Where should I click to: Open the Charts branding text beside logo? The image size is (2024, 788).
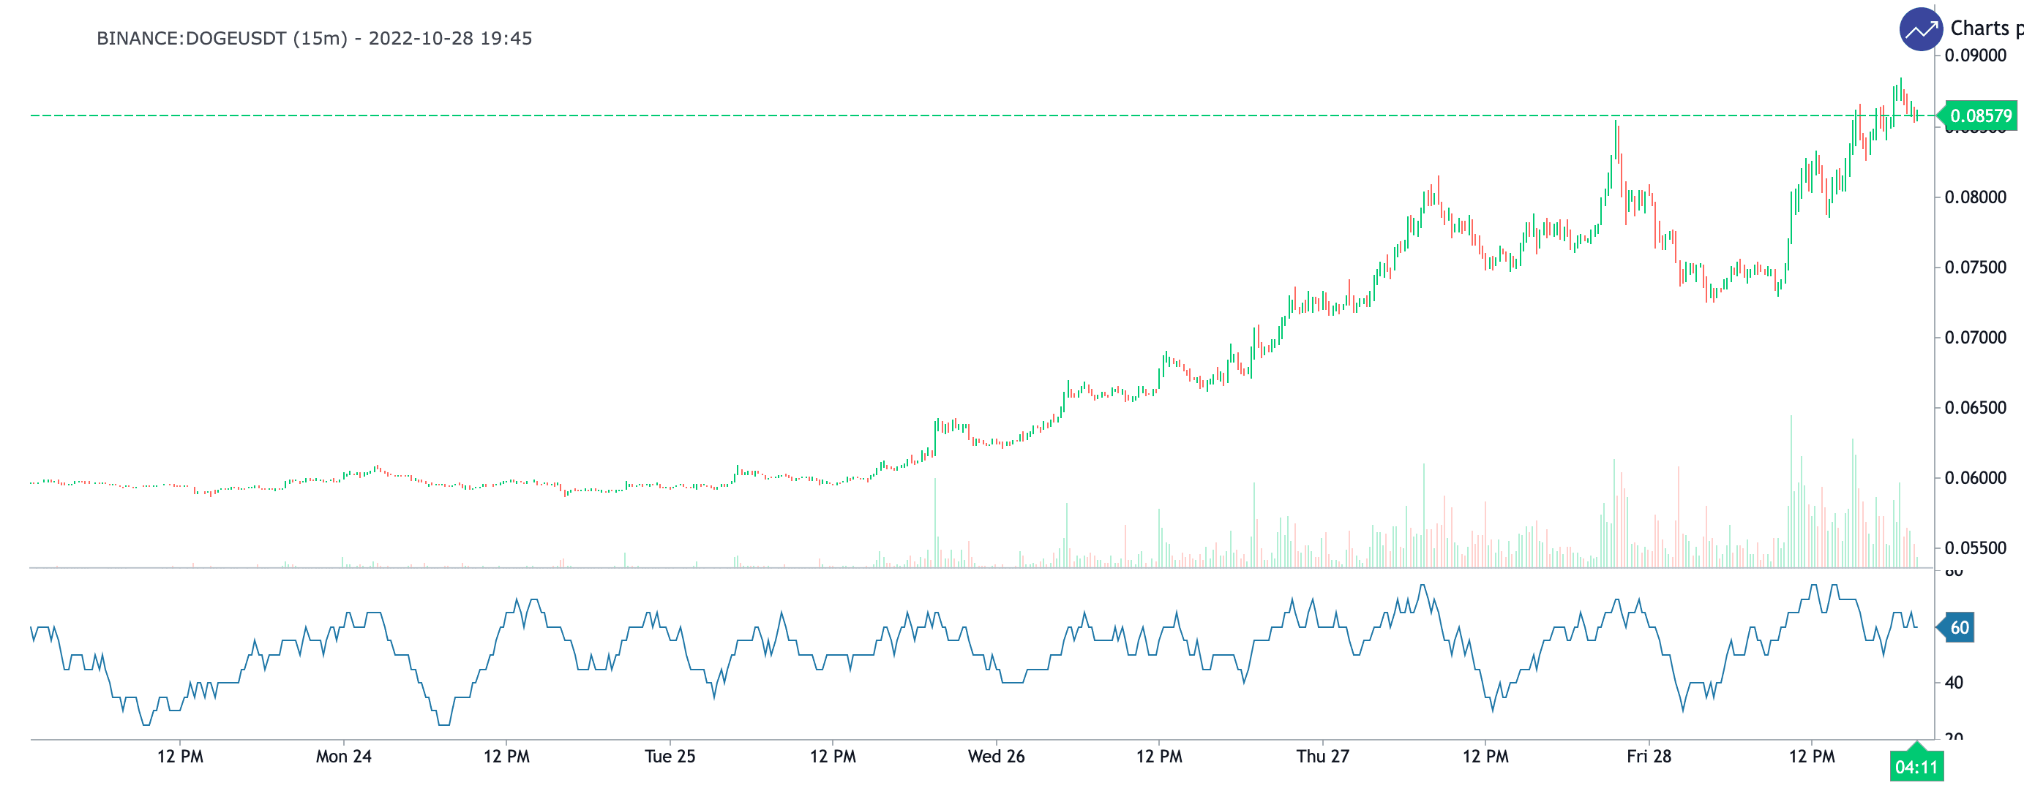(x=1984, y=29)
